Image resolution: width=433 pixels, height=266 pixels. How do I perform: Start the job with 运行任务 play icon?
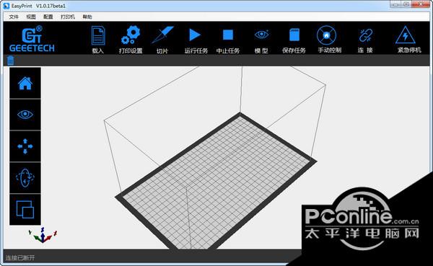click(196, 35)
